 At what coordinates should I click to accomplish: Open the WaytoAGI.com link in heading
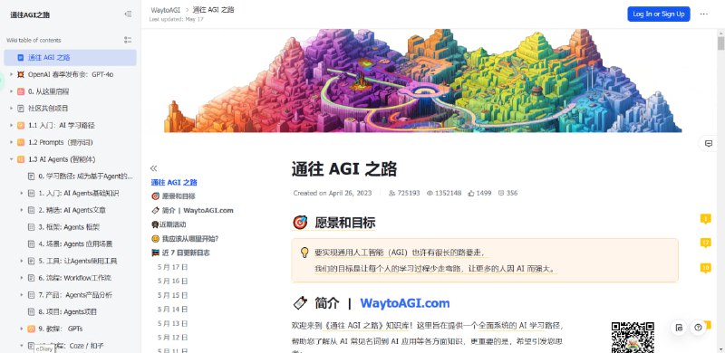tap(404, 303)
